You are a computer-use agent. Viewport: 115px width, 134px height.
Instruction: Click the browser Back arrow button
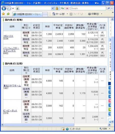[4, 8]
